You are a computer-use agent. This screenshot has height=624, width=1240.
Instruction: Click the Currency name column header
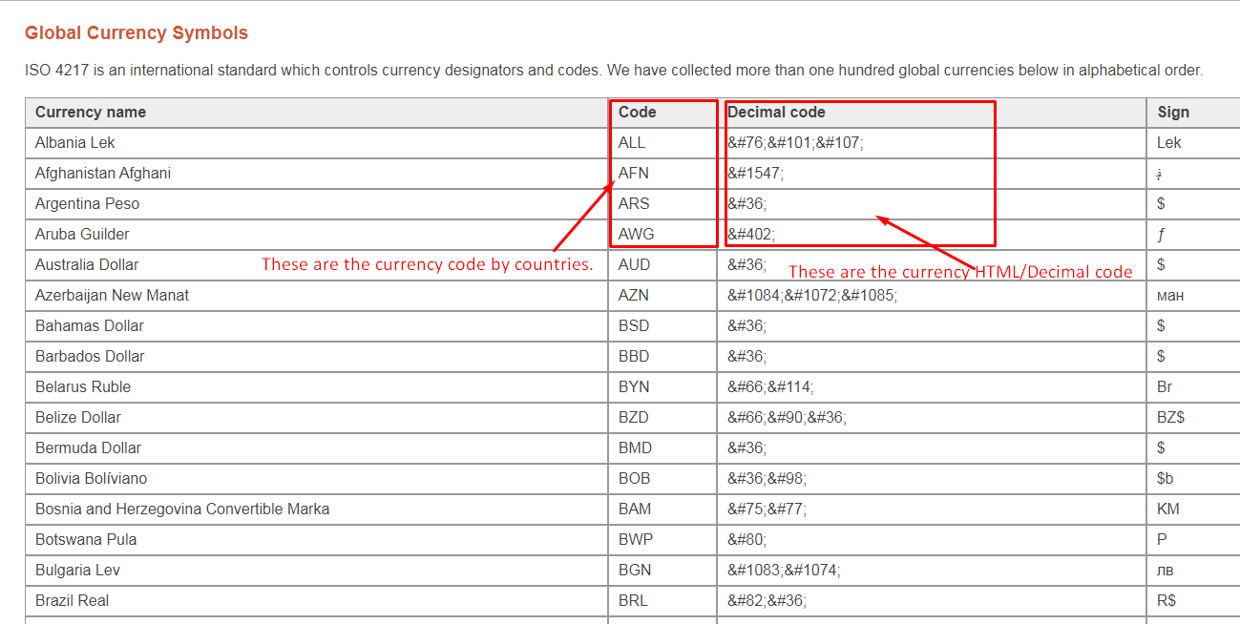(x=91, y=113)
